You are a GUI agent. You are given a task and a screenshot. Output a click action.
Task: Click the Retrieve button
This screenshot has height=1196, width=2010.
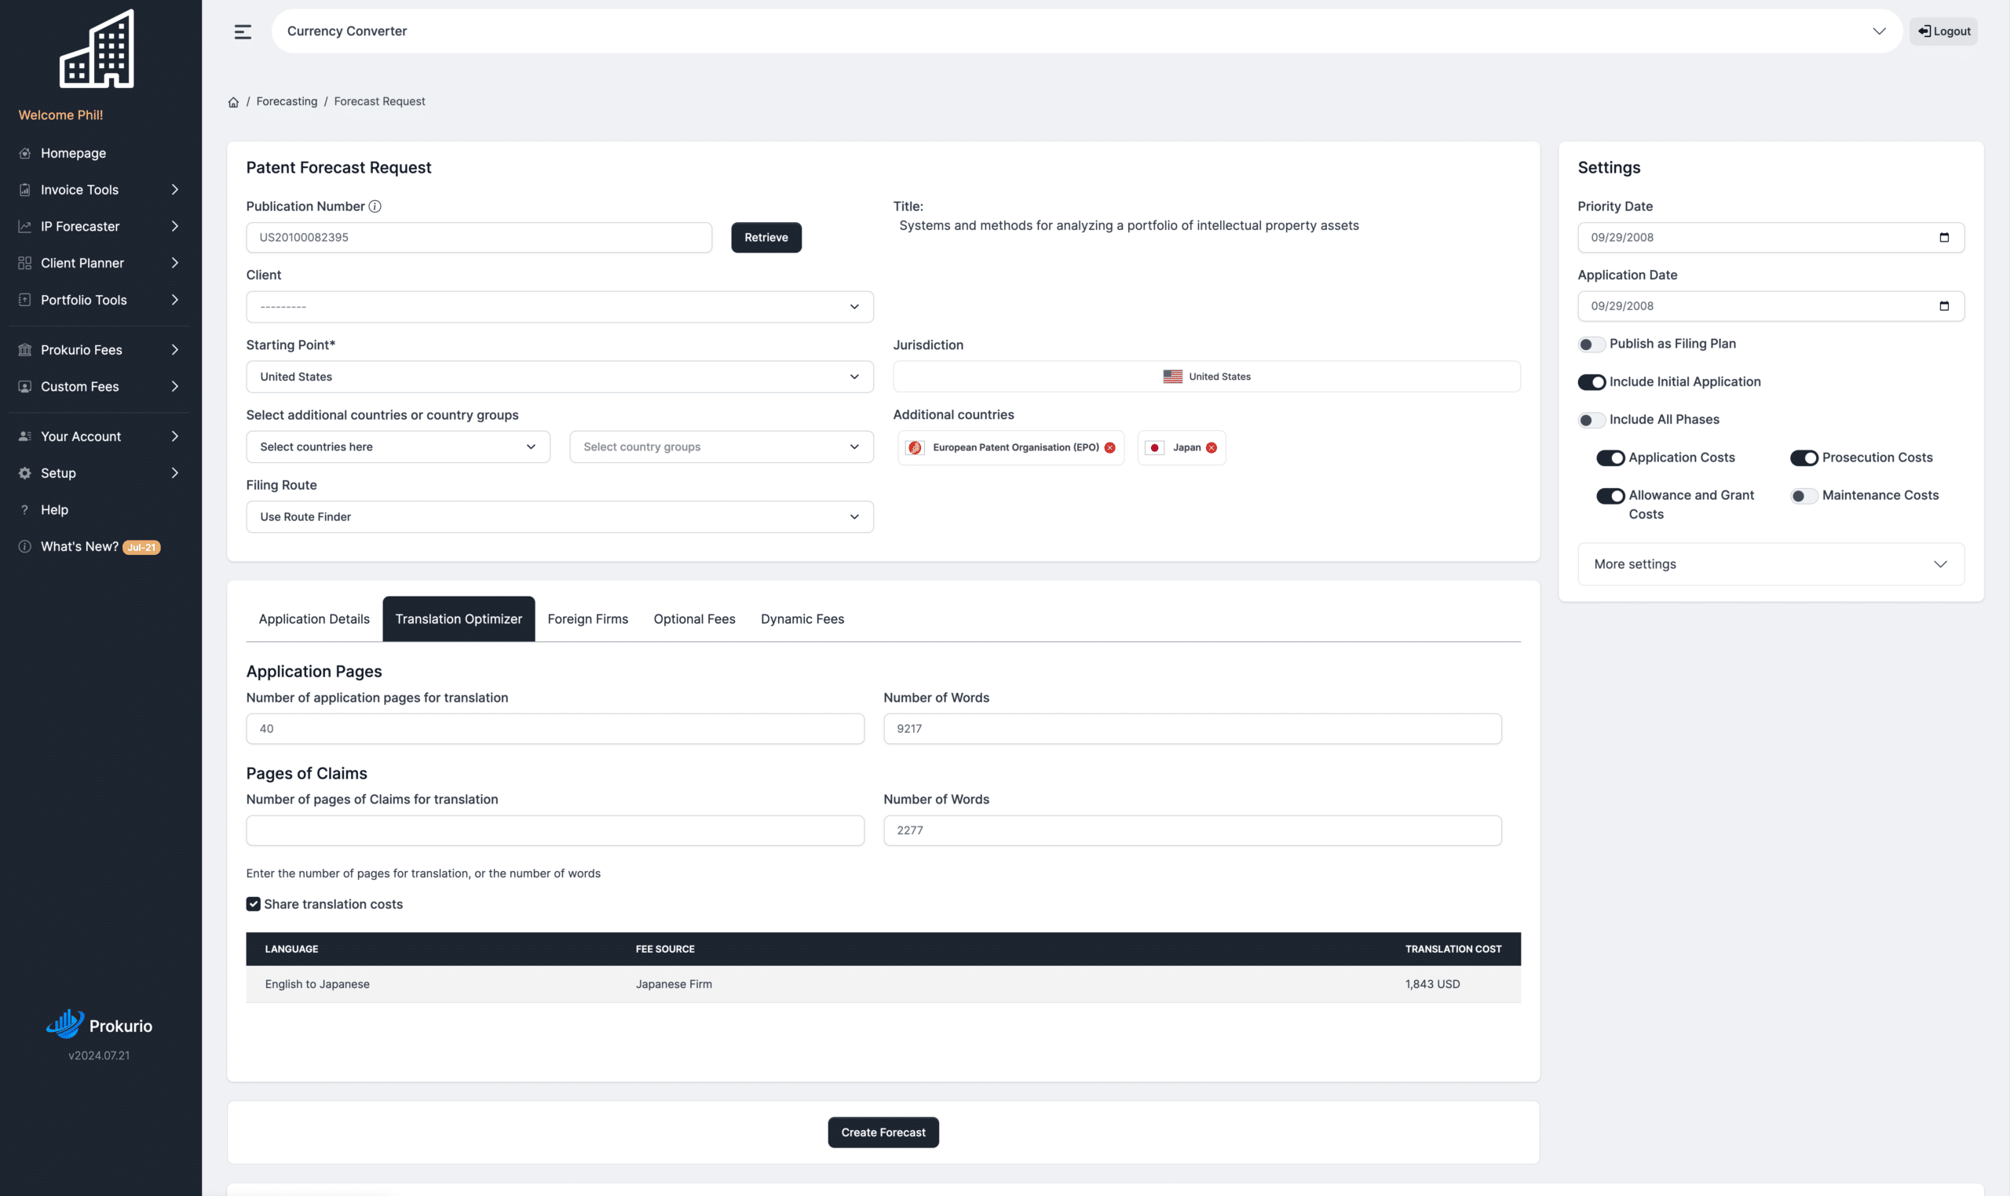tap(766, 238)
